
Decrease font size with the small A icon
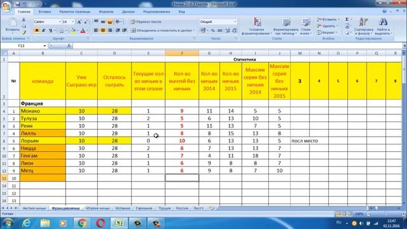pos(86,22)
